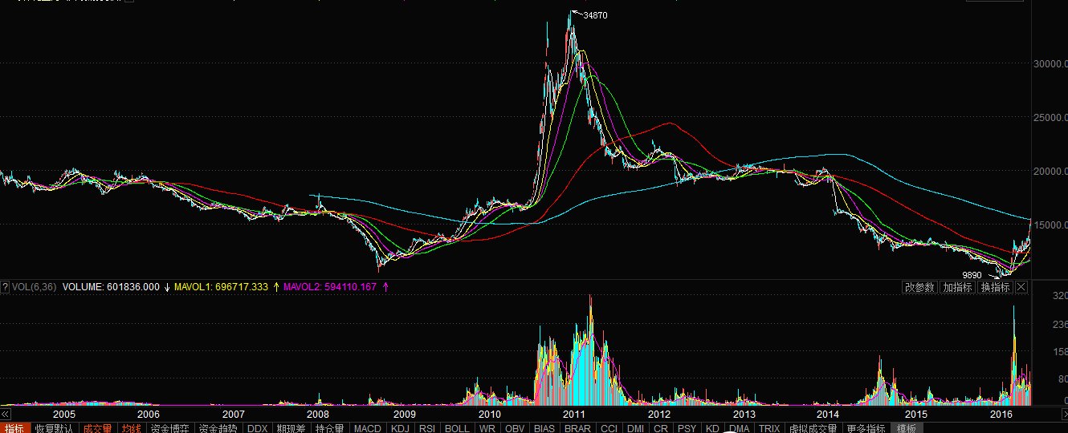Click the 改参数 button
The width and height of the screenshot is (1068, 433).
(x=919, y=287)
